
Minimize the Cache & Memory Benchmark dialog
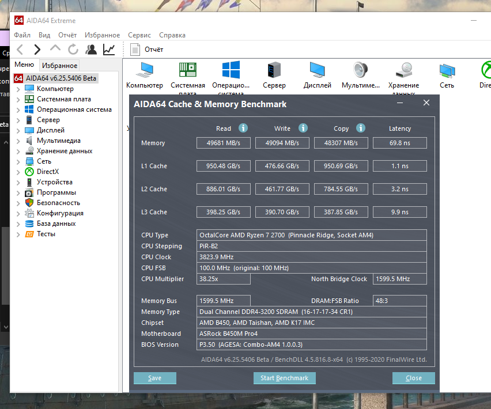400,103
